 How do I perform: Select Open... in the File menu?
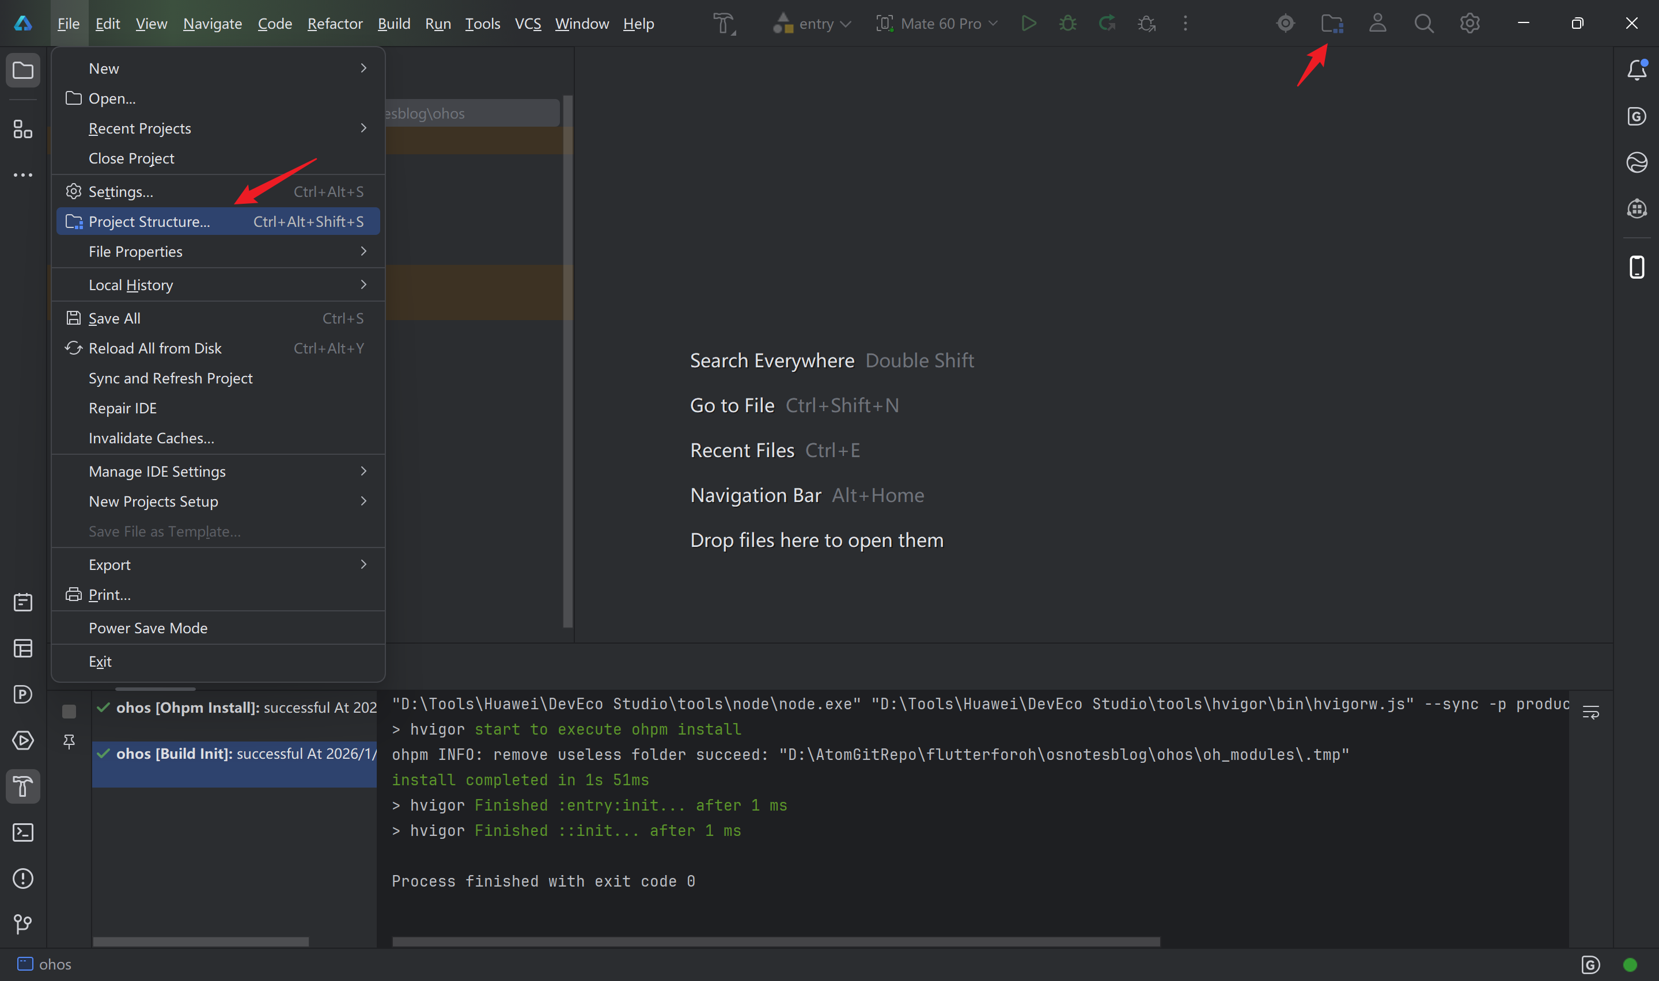[218, 98]
